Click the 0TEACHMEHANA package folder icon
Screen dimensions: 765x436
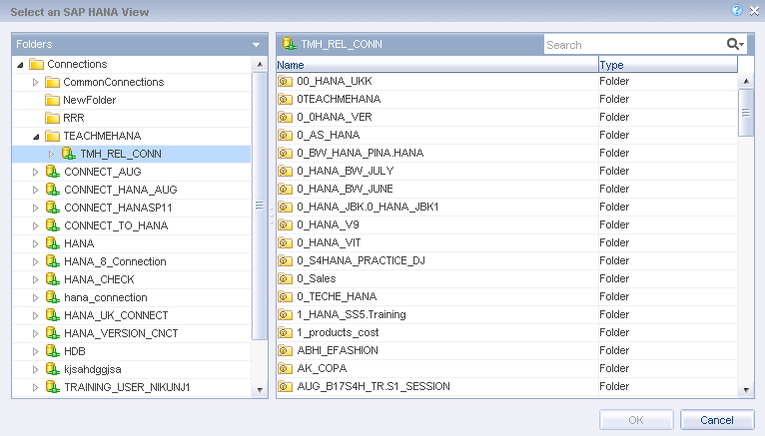(285, 99)
